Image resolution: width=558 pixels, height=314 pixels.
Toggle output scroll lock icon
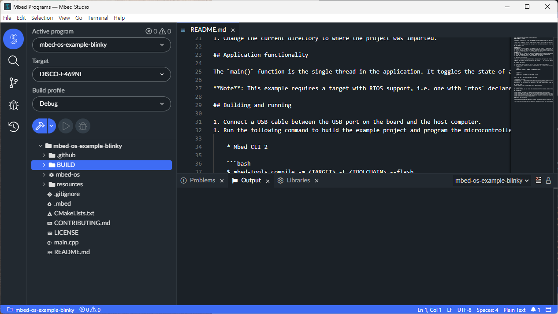pos(548,181)
